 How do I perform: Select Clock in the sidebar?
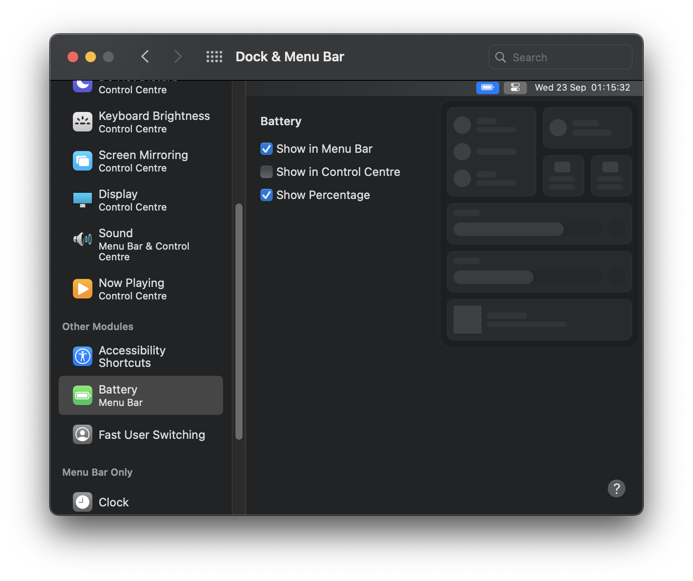[141, 502]
